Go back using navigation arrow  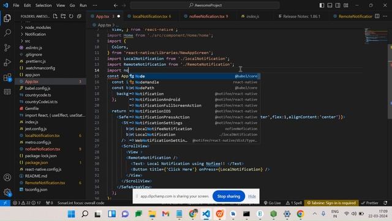coord(116,6)
